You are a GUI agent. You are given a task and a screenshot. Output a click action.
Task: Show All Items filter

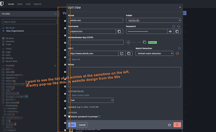click(x=10, y=38)
